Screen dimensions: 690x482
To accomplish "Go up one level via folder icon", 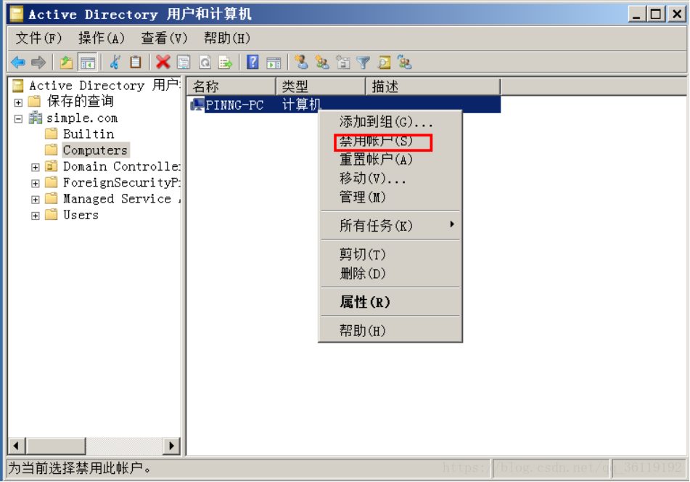I will point(67,62).
